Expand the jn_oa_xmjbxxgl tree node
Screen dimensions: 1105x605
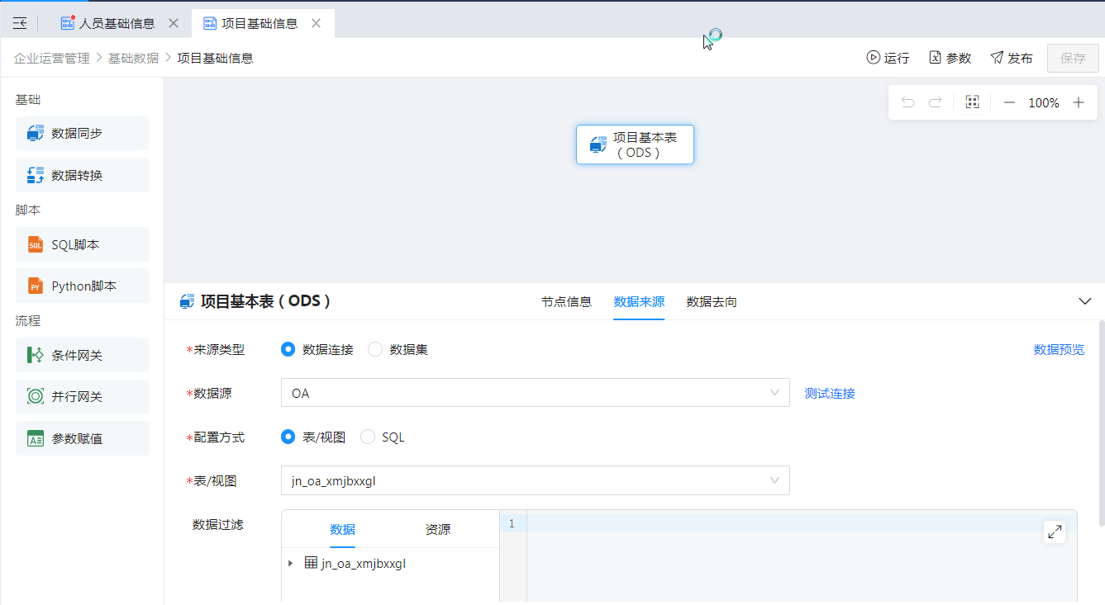[290, 564]
